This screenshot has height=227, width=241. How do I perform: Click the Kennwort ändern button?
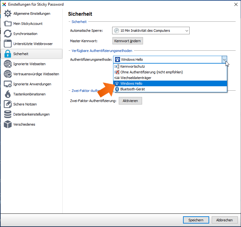pyautogui.click(x=128, y=41)
